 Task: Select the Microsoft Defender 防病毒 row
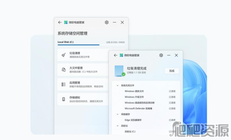[146, 108]
